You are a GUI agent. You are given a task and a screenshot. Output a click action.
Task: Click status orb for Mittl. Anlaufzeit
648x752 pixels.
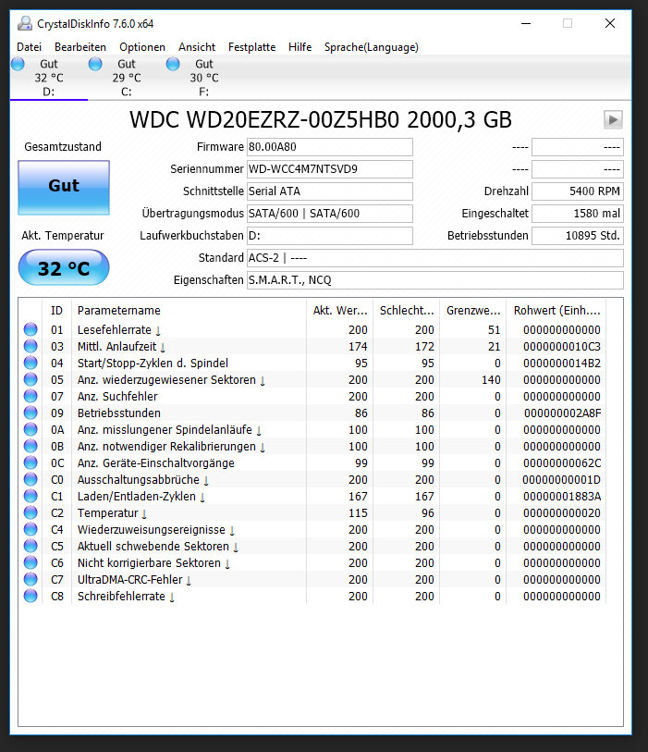pyautogui.click(x=31, y=346)
